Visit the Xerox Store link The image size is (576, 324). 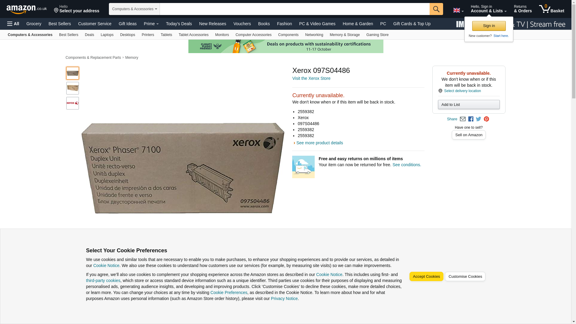point(311,78)
